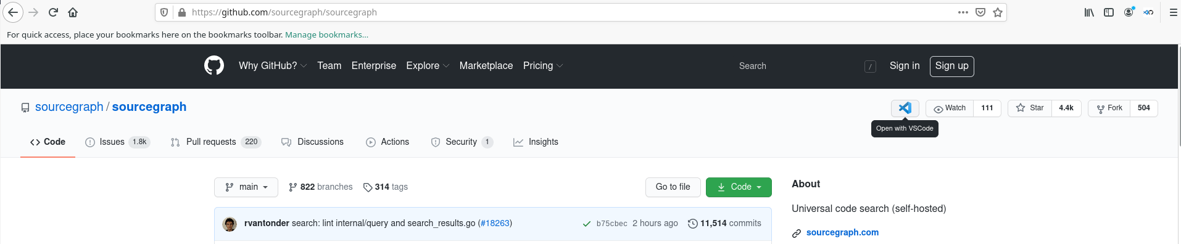The width and height of the screenshot is (1181, 244).
Task: Reload the page with the refresh icon
Action: coord(53,12)
